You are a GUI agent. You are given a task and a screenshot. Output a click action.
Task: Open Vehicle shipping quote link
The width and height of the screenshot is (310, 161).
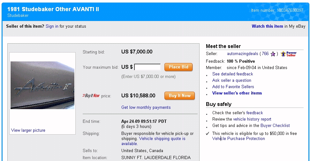coord(162,139)
